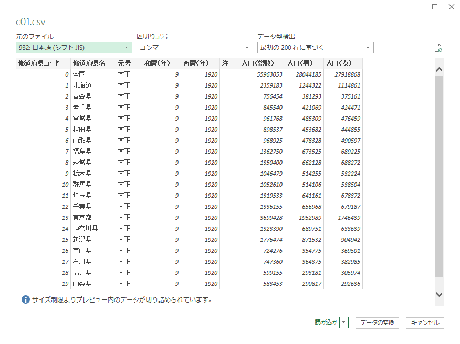Click the information icon beside the truncation message
This screenshot has height=344, width=460.
(x=26, y=299)
